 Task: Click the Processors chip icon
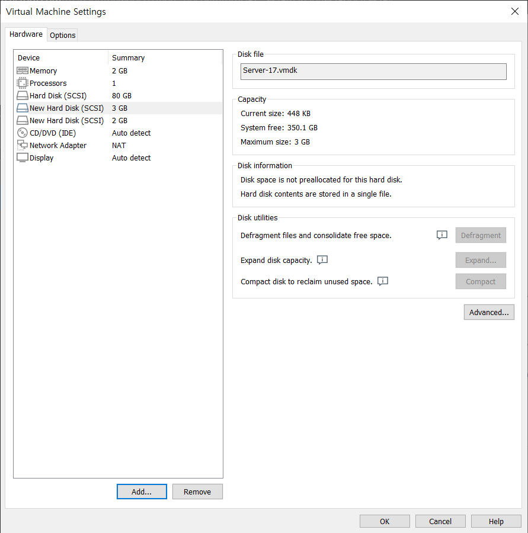(22, 83)
